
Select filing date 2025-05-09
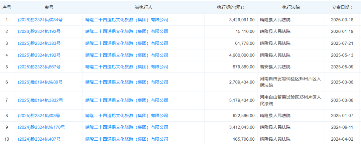(342, 67)
